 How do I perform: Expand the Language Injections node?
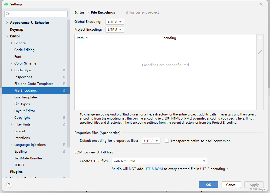(11, 144)
